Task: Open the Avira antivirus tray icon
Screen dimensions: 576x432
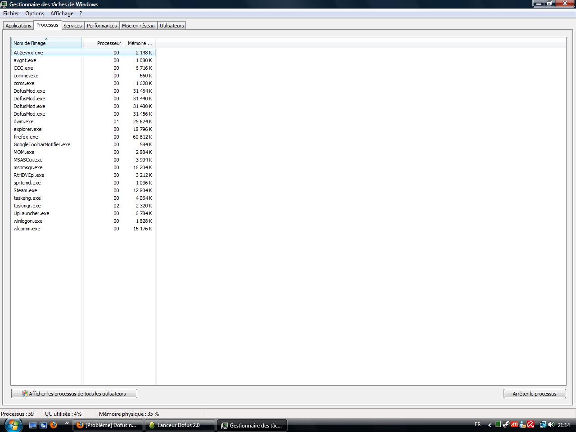Action: [531, 424]
